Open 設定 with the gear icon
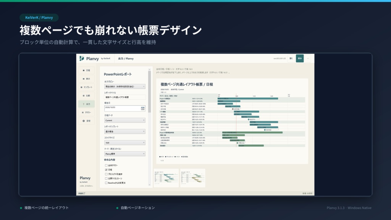 [x=86, y=121]
